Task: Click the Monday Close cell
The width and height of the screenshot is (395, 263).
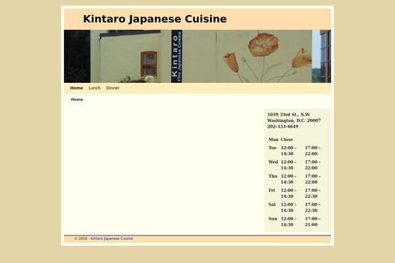Action: pos(286,139)
